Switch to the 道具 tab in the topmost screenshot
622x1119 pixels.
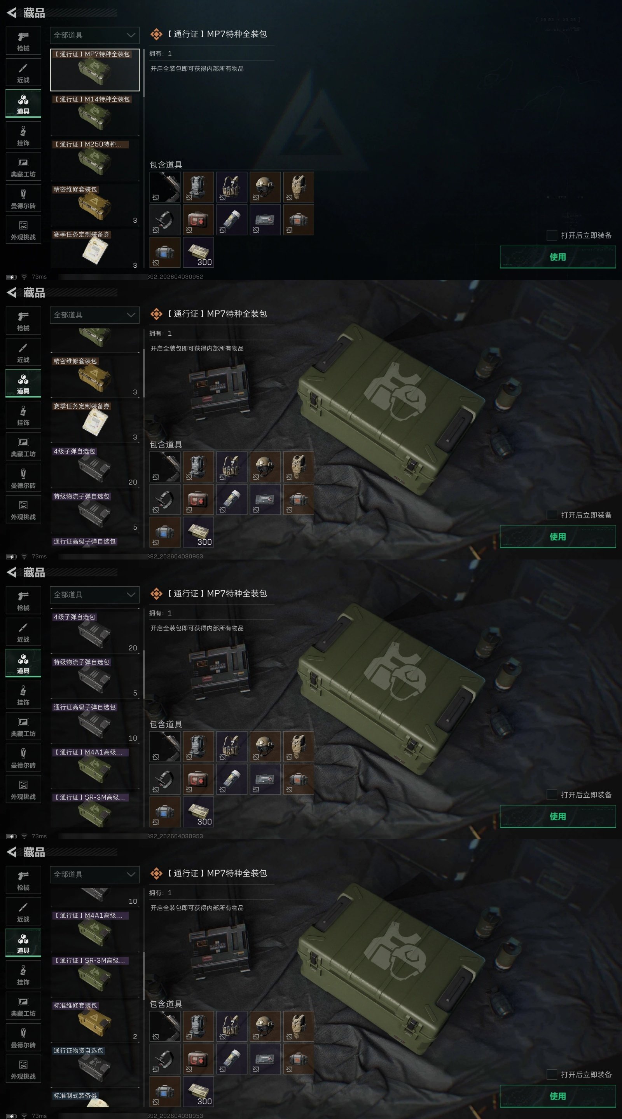click(23, 104)
